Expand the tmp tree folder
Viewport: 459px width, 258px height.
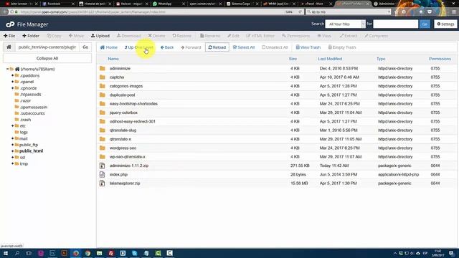point(13,163)
